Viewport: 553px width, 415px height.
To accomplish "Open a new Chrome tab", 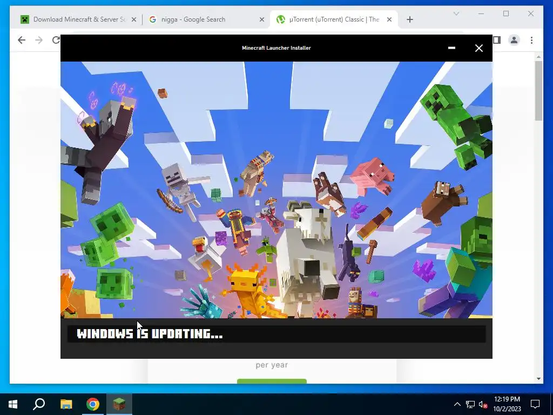I will pos(410,20).
